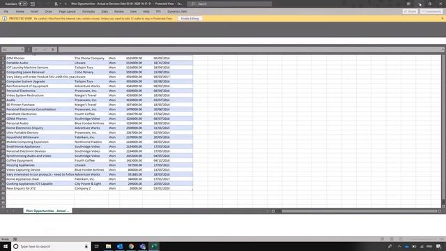Open the Help tab
This screenshot has height=251, width=446.
tap(146, 11)
